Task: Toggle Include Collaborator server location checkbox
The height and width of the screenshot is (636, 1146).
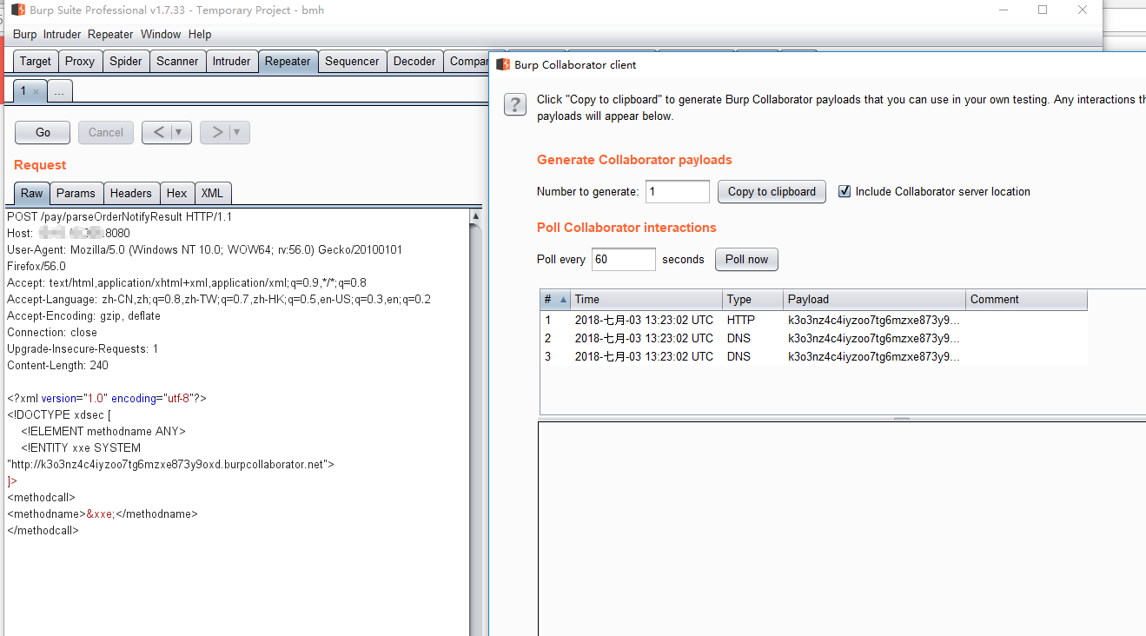Action: [845, 191]
